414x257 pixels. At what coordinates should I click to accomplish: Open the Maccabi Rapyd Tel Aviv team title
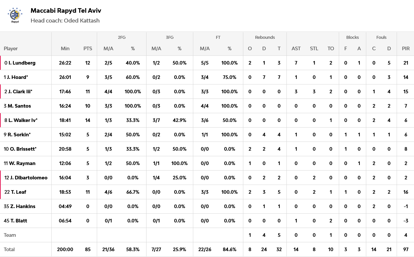click(x=66, y=10)
